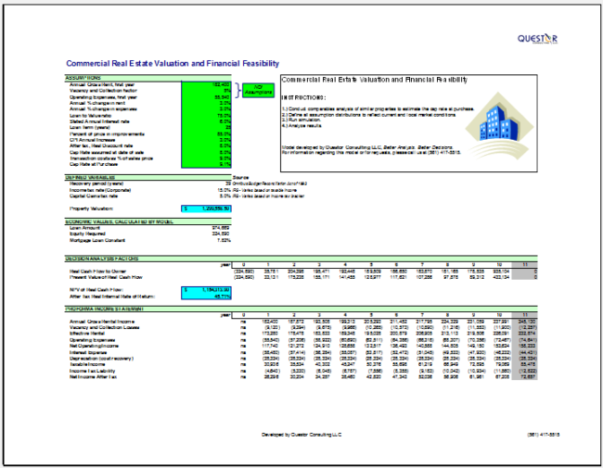
Task: Click Operating Expenses, first year label
Action: tap(103, 97)
